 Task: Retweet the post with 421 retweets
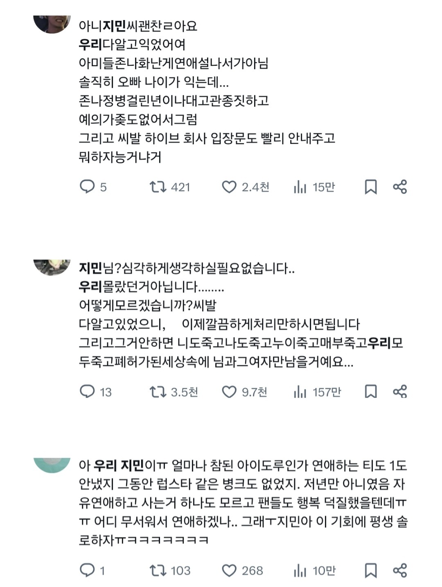click(158, 187)
